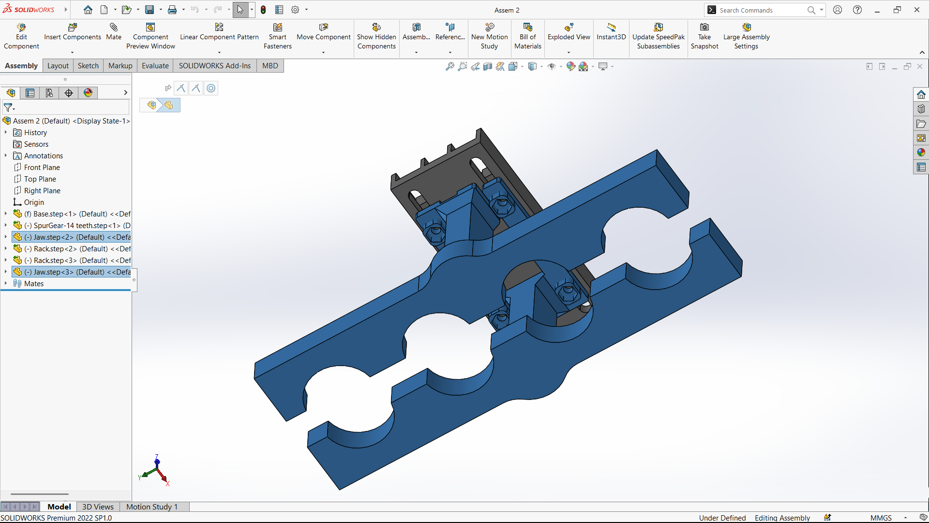Click Update SpeedPak Subassemblies
Image resolution: width=929 pixels, height=523 pixels.
[658, 36]
